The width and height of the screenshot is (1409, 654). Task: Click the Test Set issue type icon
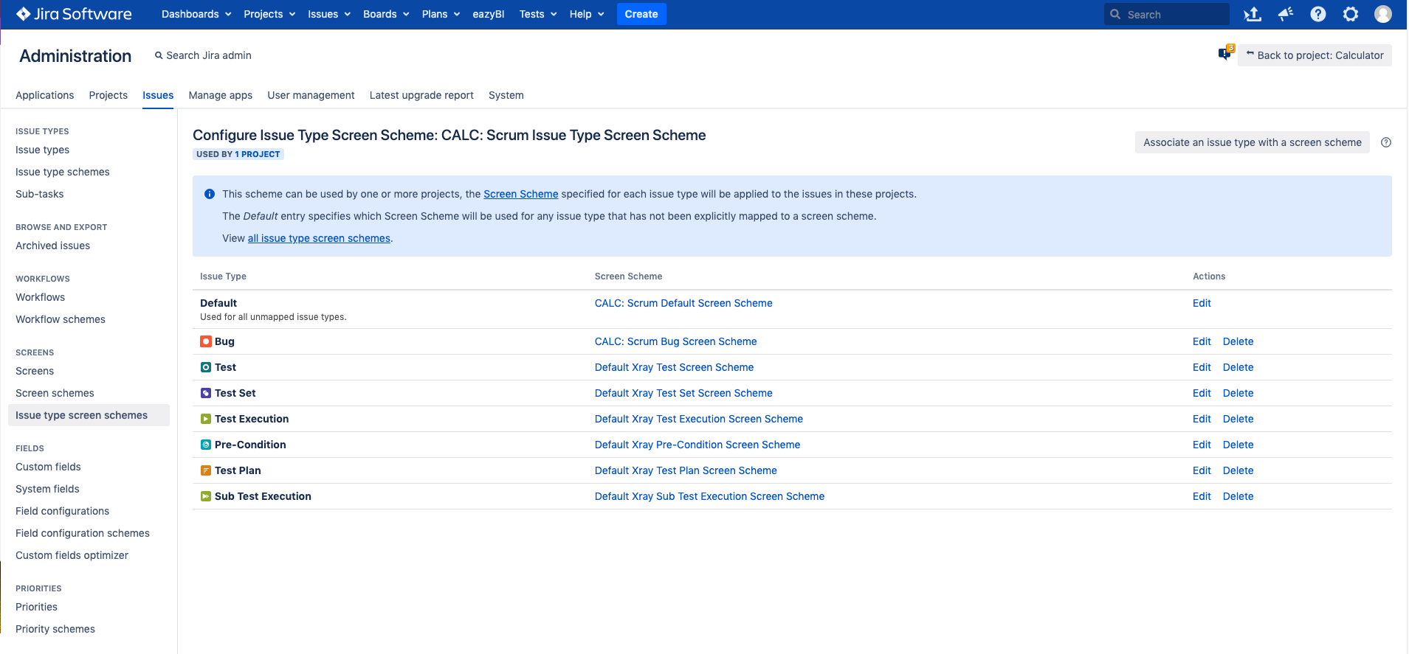[206, 393]
